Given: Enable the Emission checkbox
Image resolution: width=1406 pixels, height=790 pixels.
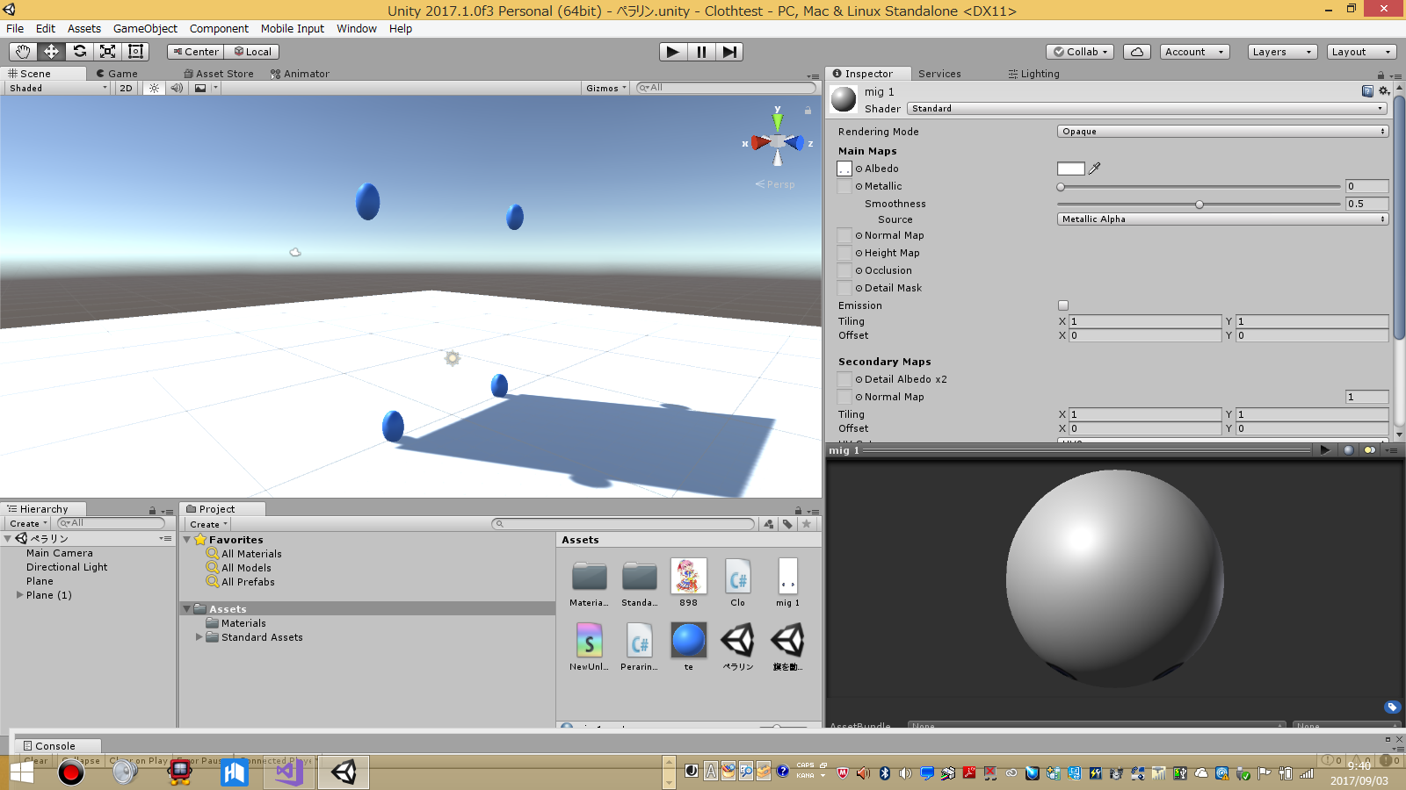Looking at the screenshot, I should pos(1063,305).
